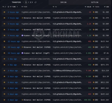Click the ZEC token icon in the $875.37K row
This screenshot has height=103, width=112.
(x=94, y=65)
